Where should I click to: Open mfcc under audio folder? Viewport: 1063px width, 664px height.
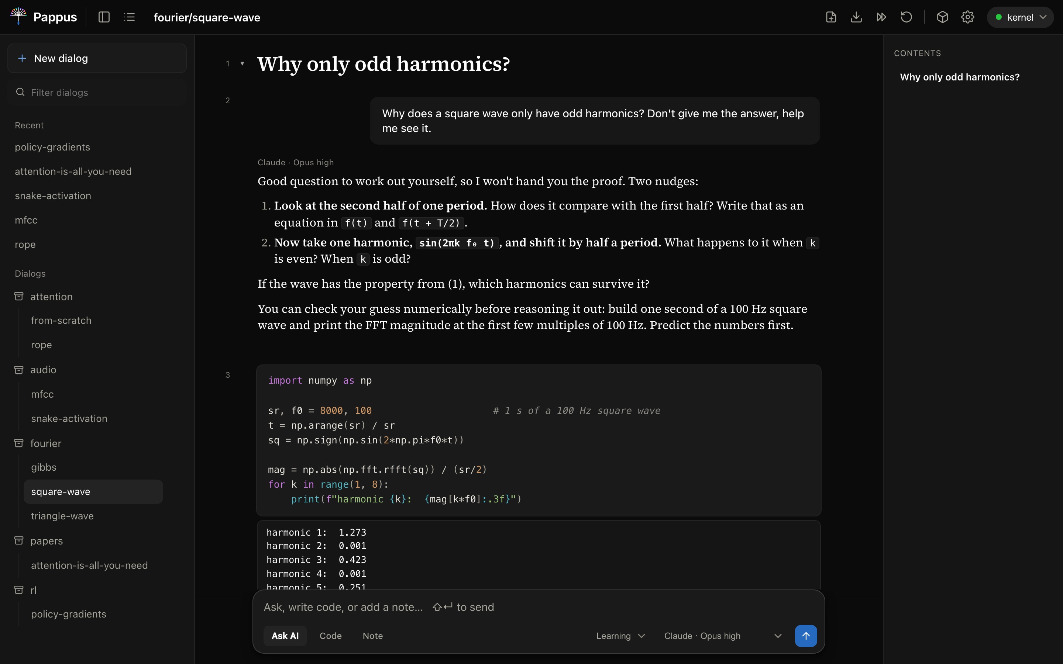coord(42,394)
